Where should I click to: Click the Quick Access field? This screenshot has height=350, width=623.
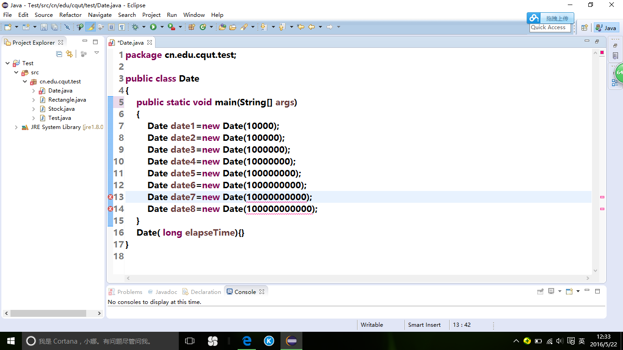click(x=550, y=27)
